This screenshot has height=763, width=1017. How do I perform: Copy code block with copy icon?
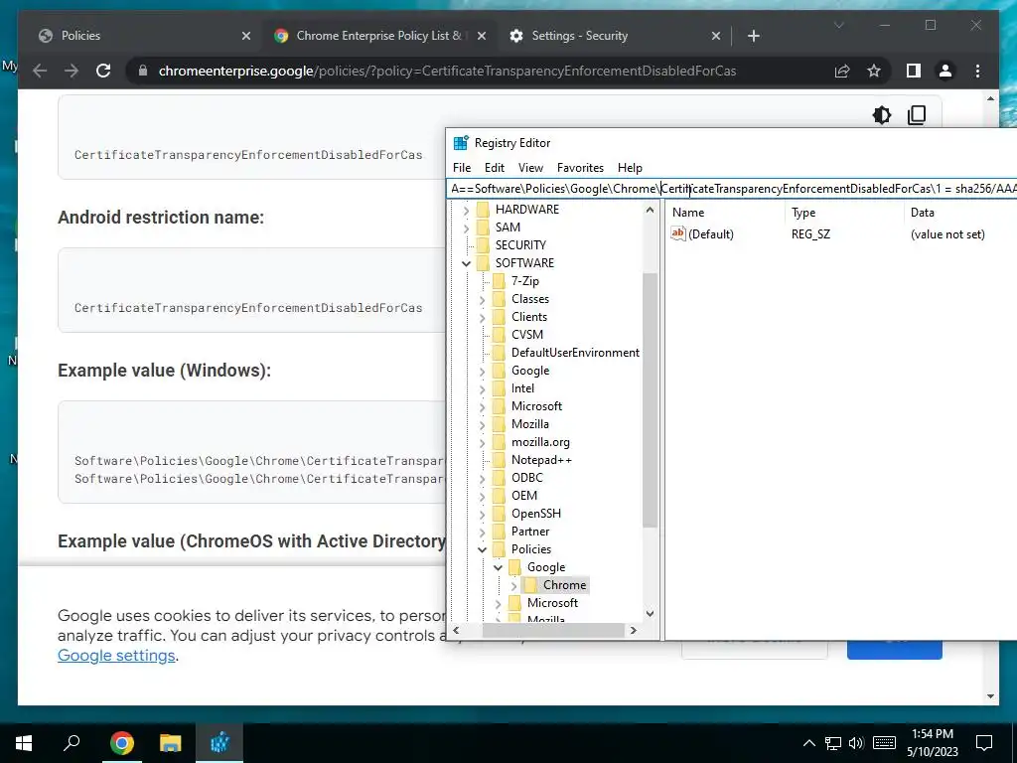917,115
